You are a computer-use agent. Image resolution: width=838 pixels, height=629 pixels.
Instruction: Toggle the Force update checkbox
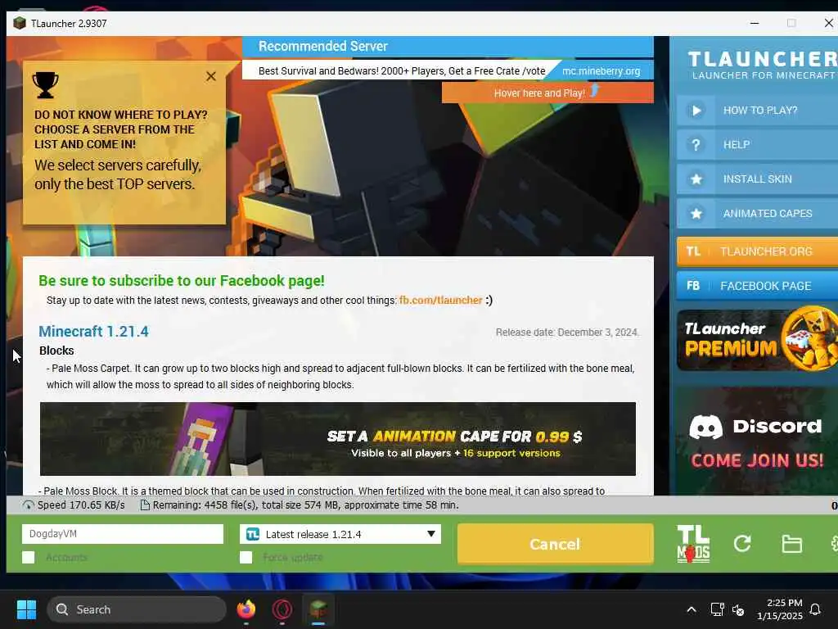246,557
